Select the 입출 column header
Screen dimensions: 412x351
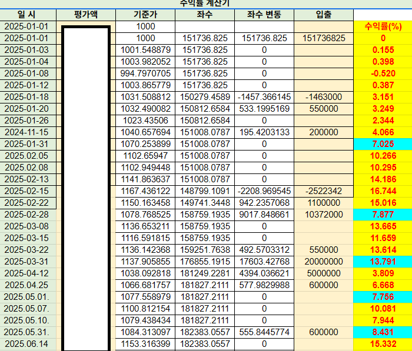[x=324, y=15]
